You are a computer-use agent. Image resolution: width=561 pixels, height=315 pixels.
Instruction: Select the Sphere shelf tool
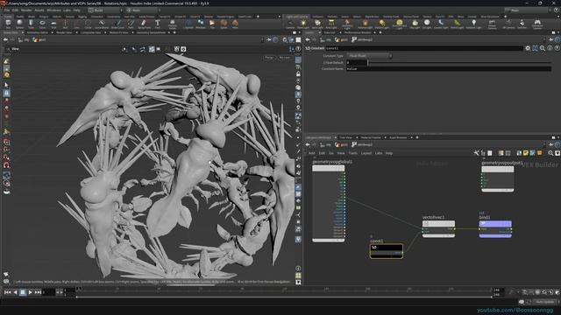[19, 24]
